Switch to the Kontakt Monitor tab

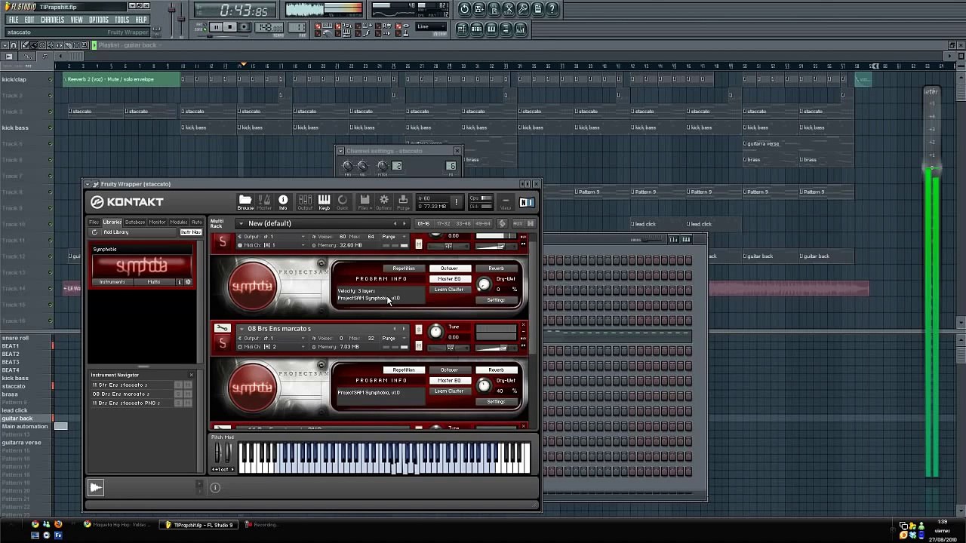coord(157,222)
